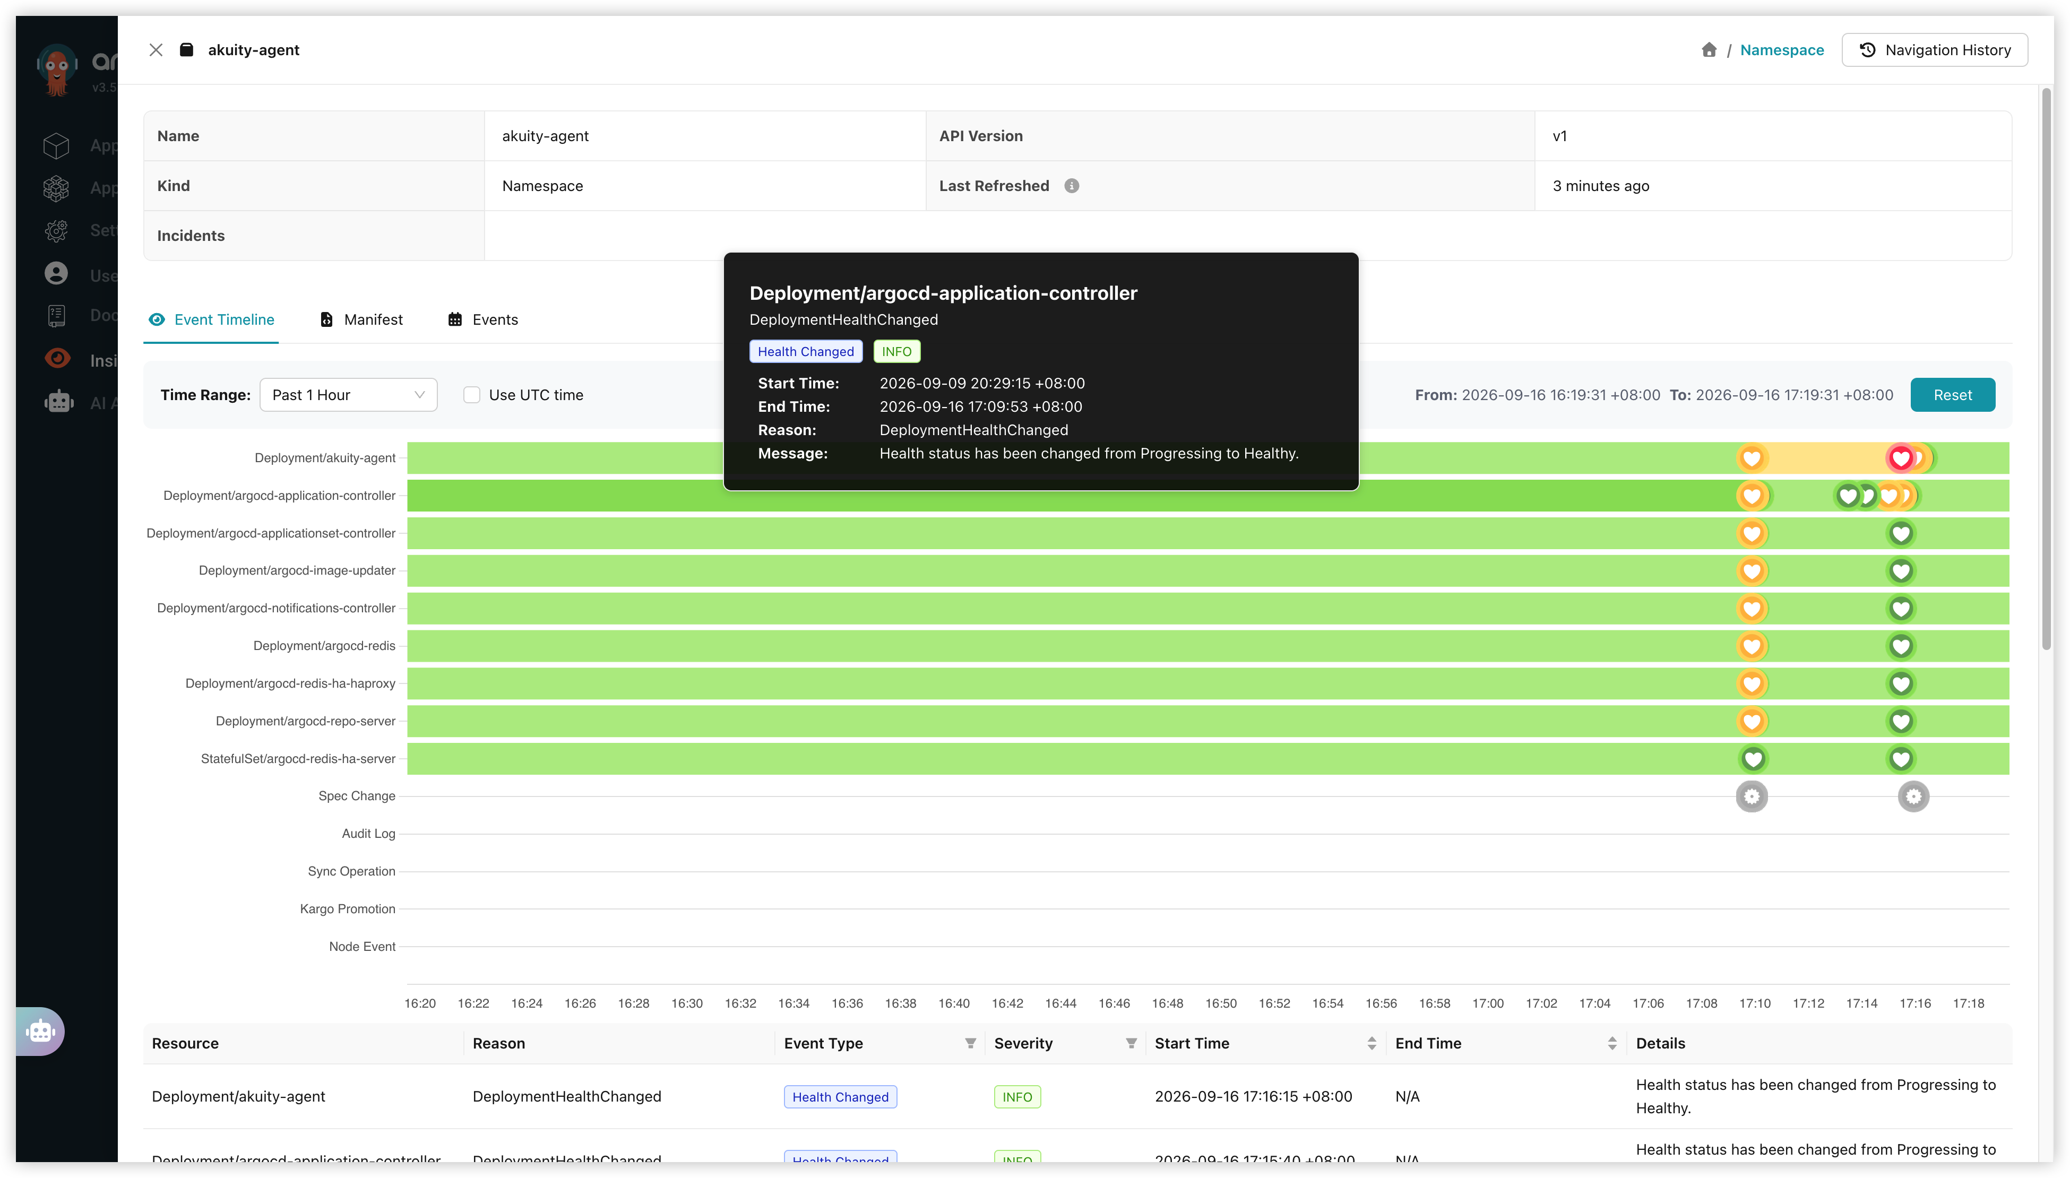
Task: Click the home icon in the breadcrumb
Action: [1708, 50]
